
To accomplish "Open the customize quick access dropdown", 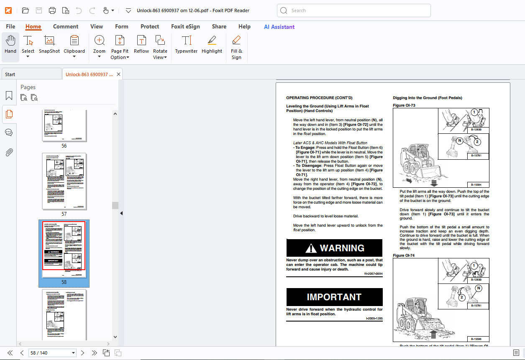I will [x=128, y=10].
